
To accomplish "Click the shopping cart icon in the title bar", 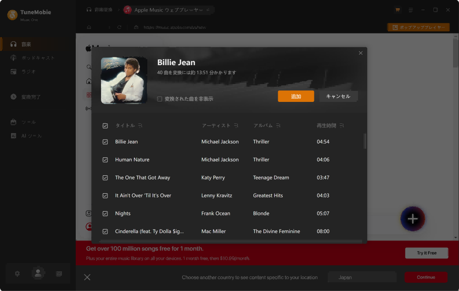I will [x=397, y=10].
